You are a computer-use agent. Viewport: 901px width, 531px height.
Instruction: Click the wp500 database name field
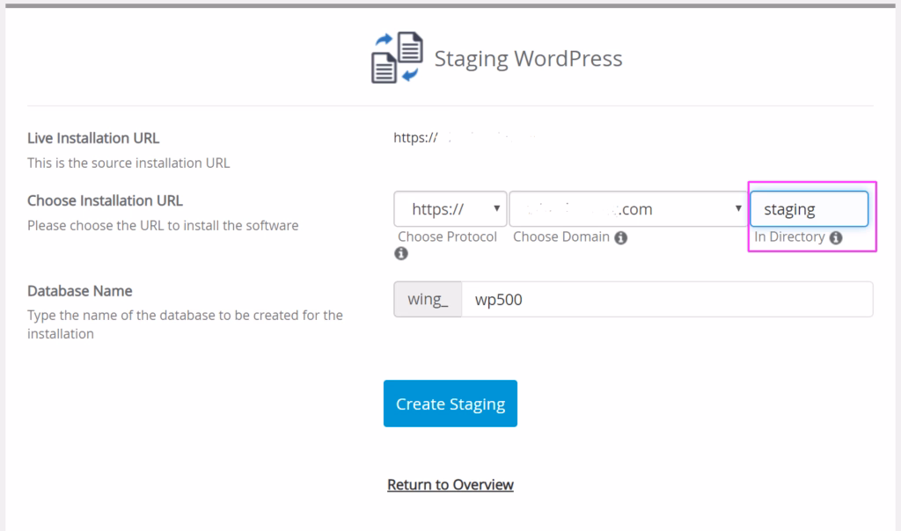click(667, 299)
